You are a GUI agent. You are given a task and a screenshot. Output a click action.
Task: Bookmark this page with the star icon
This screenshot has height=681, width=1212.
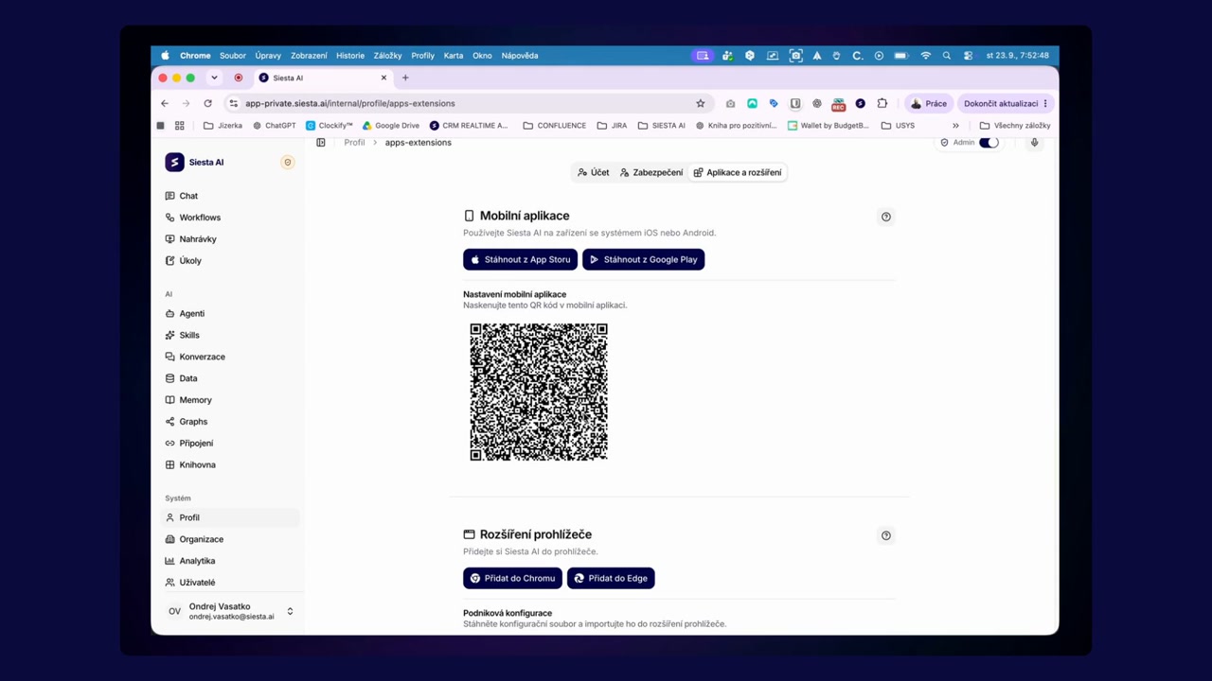(701, 103)
